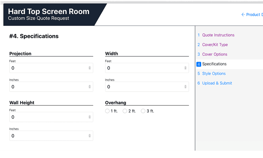Navigate to Style Options step
The height and width of the screenshot is (158, 263).
pos(214,73)
